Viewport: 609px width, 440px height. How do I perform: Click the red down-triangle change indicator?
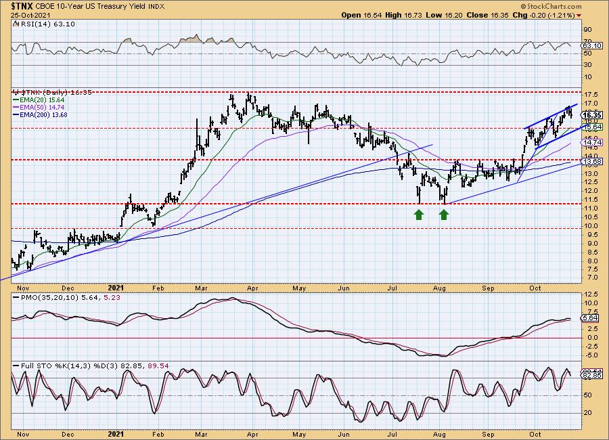coord(579,16)
